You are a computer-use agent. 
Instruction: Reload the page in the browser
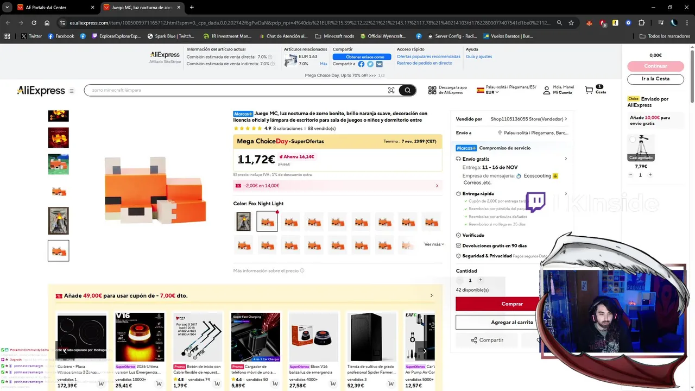(34, 23)
